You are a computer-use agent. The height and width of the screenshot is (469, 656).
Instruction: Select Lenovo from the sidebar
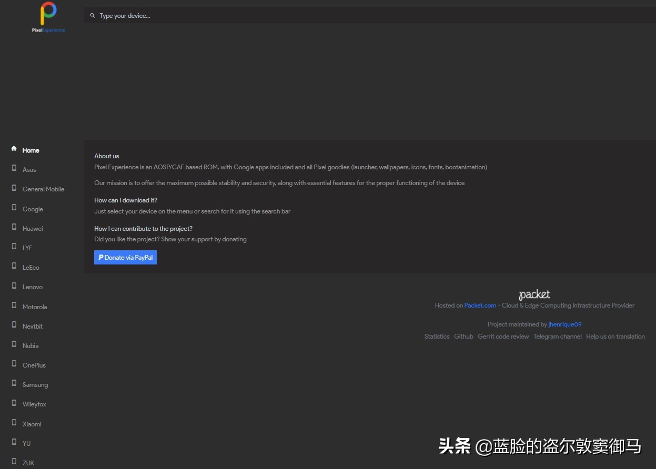32,287
